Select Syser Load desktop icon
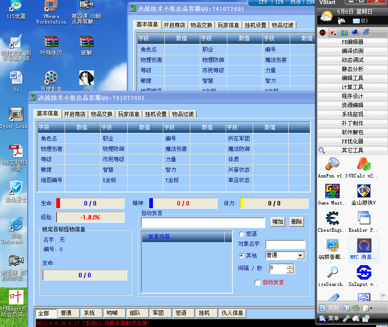 (x=16, y=114)
